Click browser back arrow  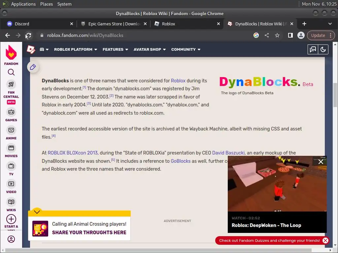(8, 35)
